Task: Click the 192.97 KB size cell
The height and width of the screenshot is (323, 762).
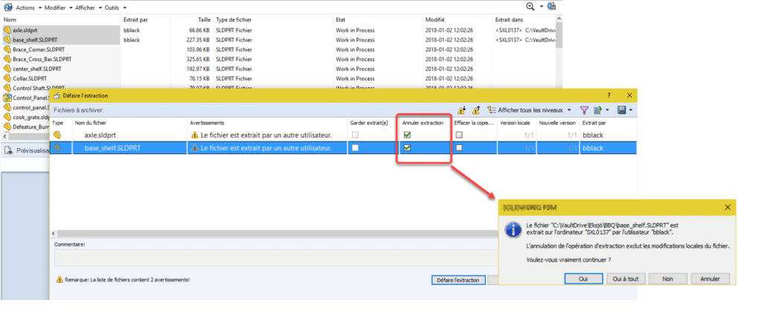Action: (197, 68)
